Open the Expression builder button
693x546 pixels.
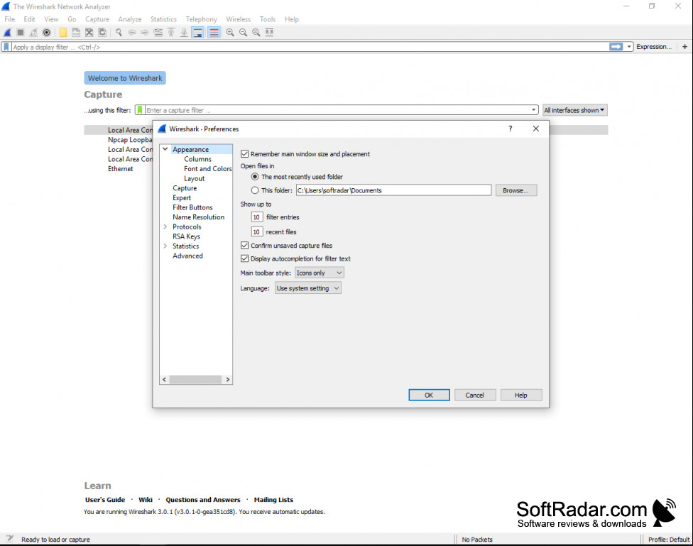654,47
